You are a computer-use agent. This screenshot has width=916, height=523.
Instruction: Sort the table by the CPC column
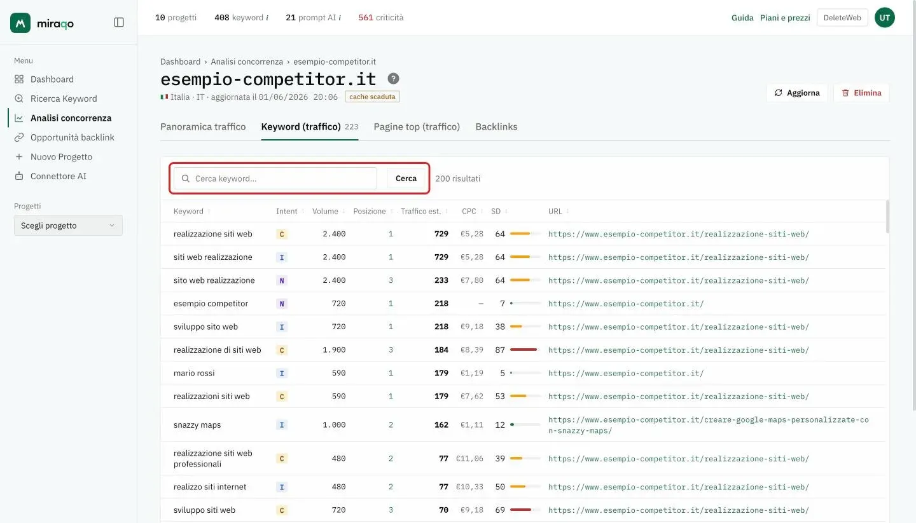click(473, 211)
